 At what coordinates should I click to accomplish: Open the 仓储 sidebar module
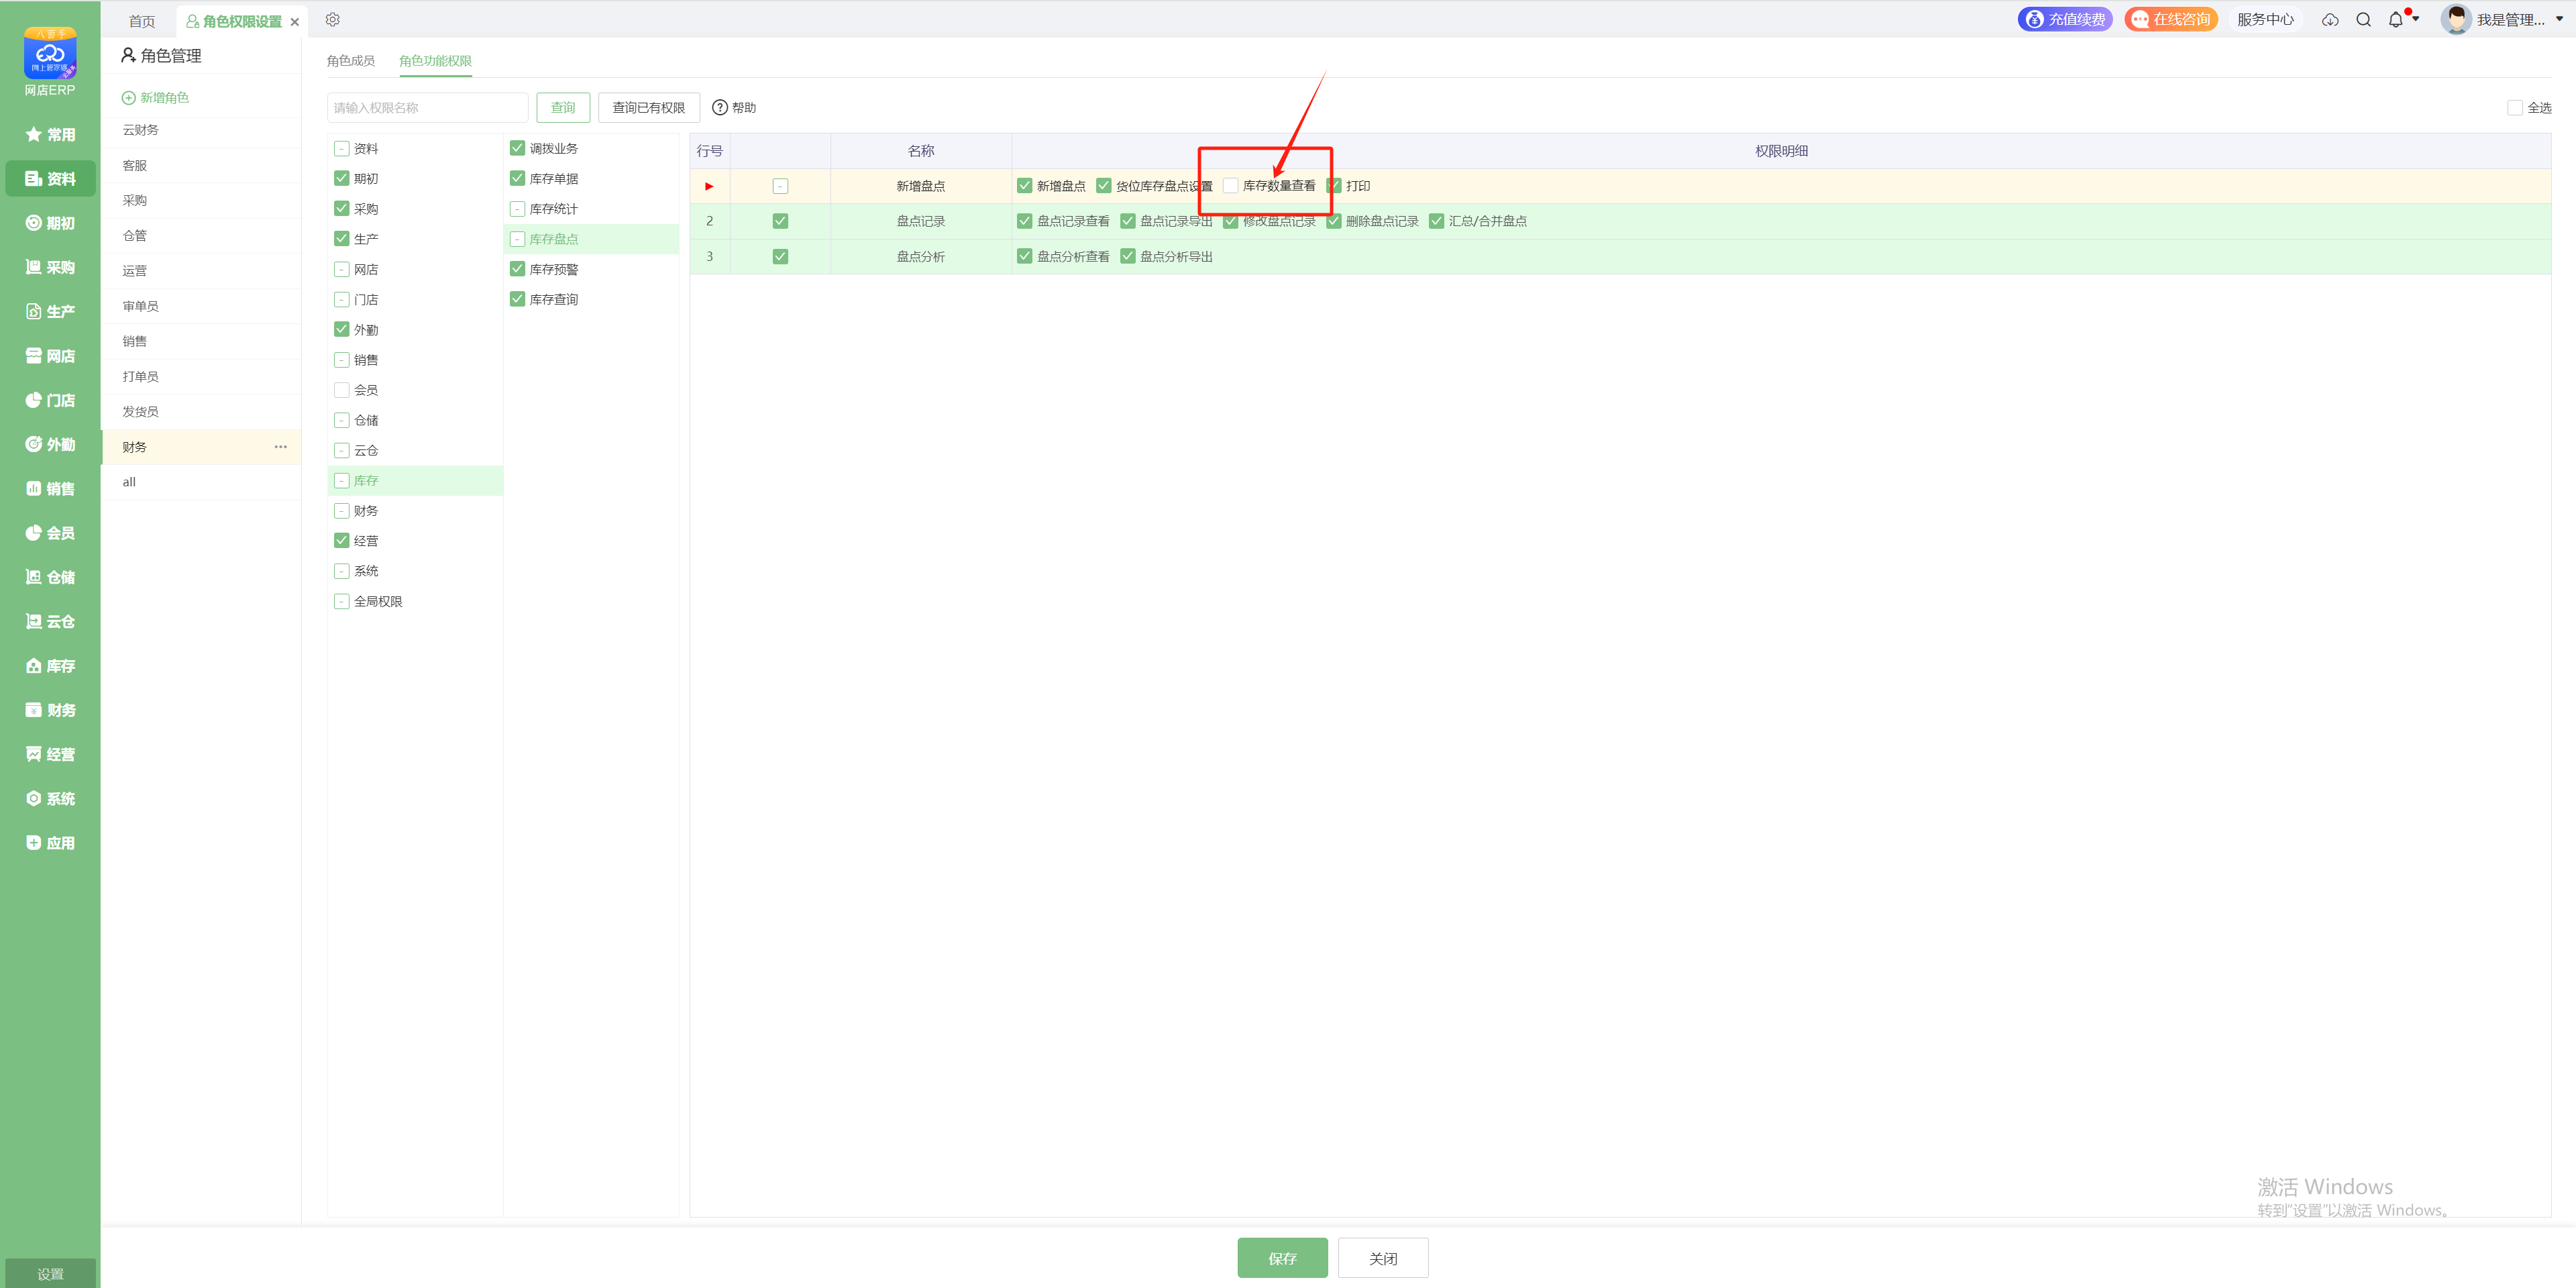point(50,577)
